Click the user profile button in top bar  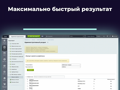[91, 36]
